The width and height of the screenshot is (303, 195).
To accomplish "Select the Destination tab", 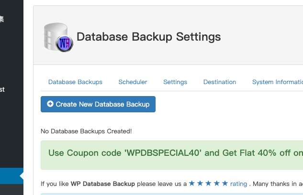I will click(x=220, y=82).
